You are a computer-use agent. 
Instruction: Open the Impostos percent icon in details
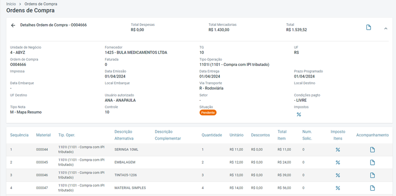click(299, 115)
